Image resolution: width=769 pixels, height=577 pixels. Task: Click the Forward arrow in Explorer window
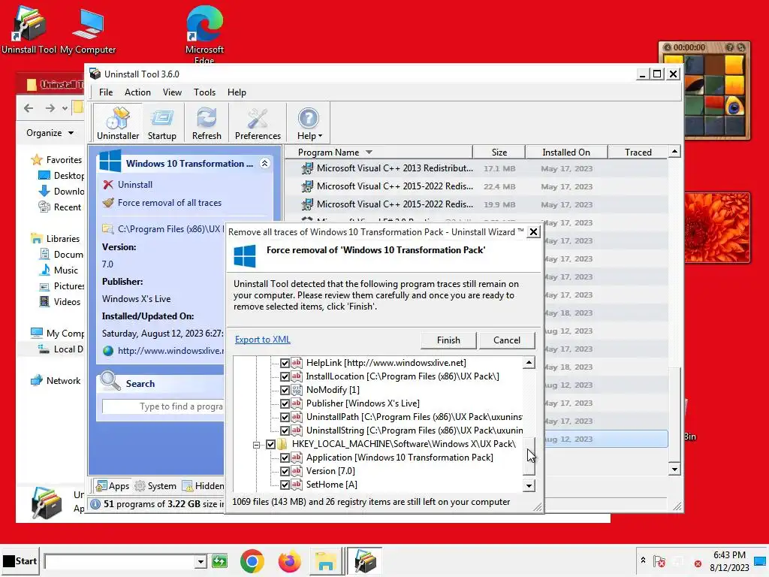click(50, 108)
